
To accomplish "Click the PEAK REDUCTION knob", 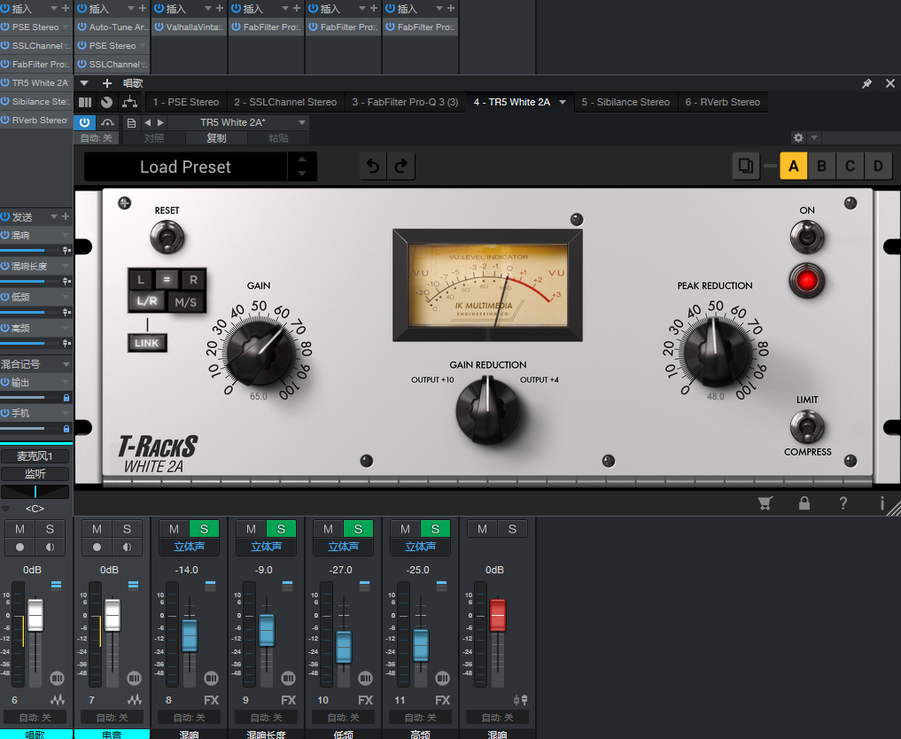I will 716,352.
